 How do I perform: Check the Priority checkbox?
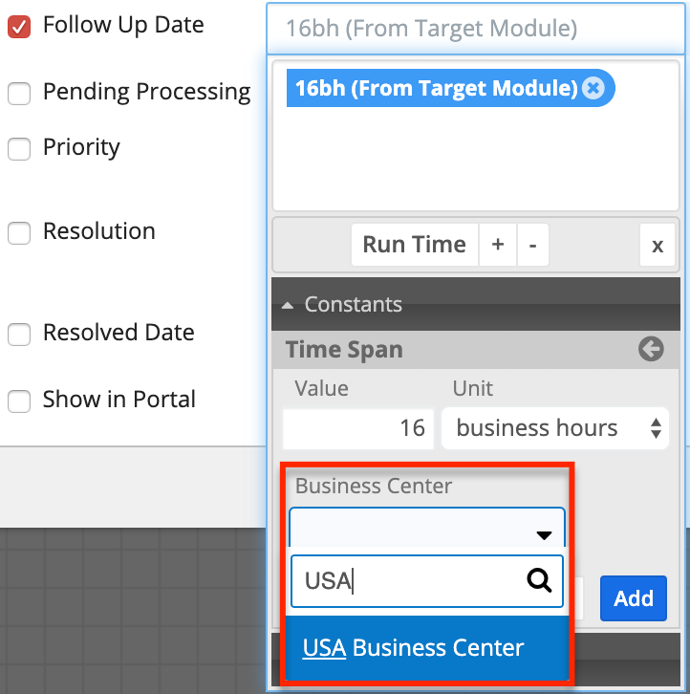[19, 149]
